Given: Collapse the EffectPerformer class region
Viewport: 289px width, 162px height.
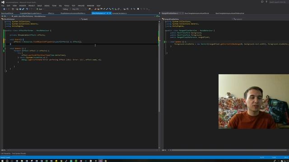Looking at the screenshot, I should tap(5, 31).
